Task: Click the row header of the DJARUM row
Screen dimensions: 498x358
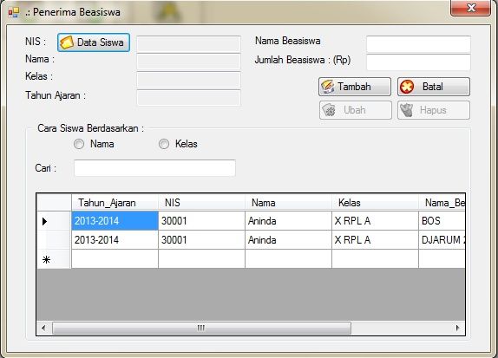Action: (54, 240)
